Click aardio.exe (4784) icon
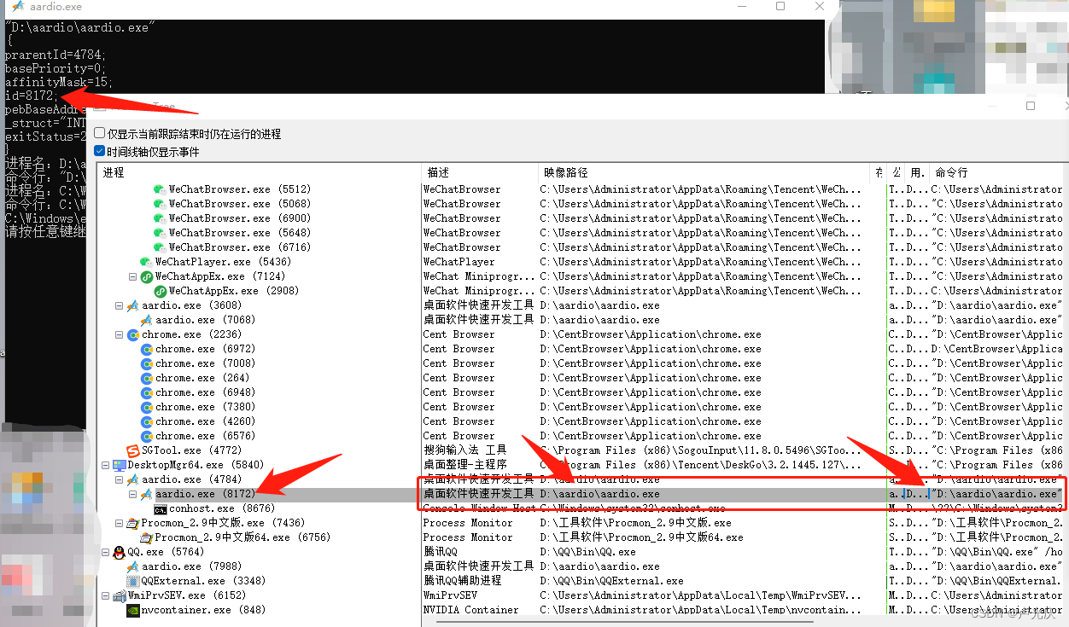This screenshot has width=1069, height=627. click(132, 479)
